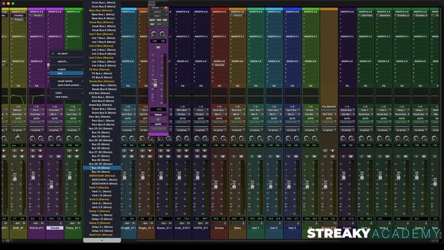Open input selector on Drums track
The width and height of the screenshot is (444, 250).
coord(219,110)
